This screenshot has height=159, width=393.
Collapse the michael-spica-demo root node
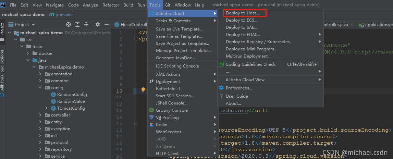tap(10, 33)
